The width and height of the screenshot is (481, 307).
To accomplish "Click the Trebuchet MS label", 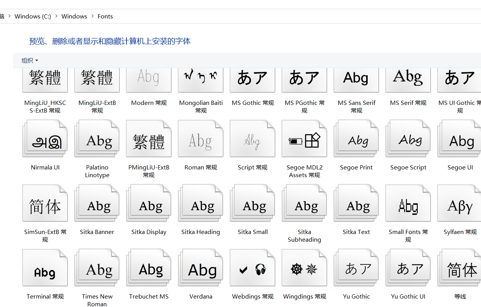I will coord(149,297).
